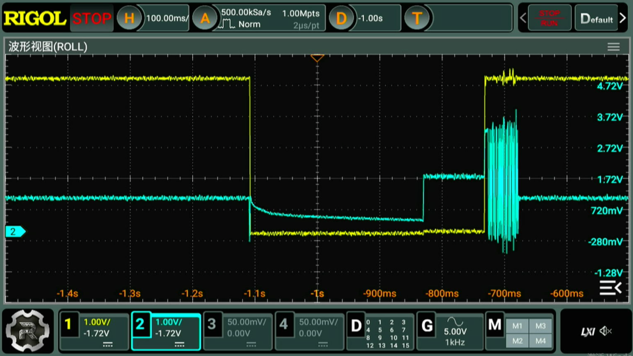This screenshot has height=356, width=633.
Task: Click the 4.72V vertical scale label
Action: (610, 86)
